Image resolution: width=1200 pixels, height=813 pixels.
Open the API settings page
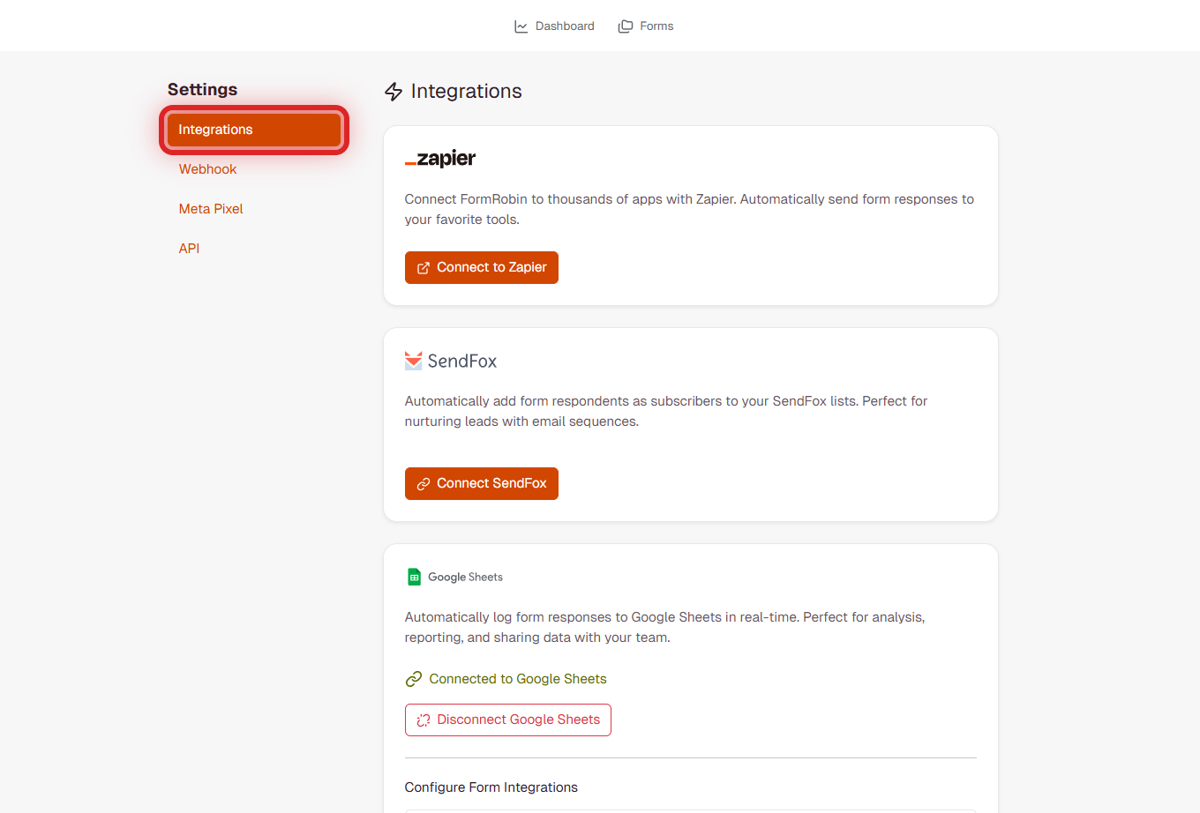tap(189, 248)
